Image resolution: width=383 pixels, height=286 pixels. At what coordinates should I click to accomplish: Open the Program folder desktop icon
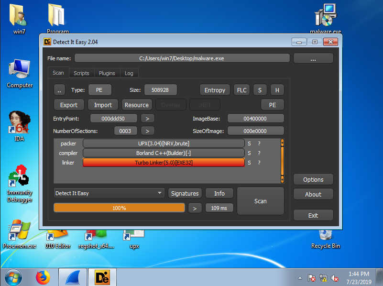point(58,18)
